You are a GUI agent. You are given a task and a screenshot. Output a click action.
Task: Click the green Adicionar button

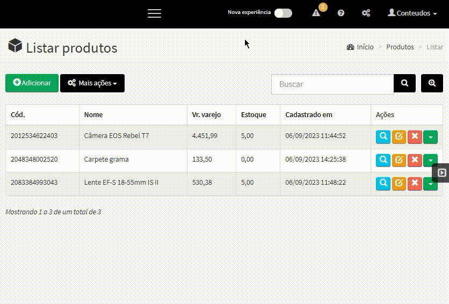[x=32, y=83]
